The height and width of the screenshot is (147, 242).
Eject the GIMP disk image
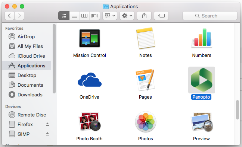tap(47, 134)
